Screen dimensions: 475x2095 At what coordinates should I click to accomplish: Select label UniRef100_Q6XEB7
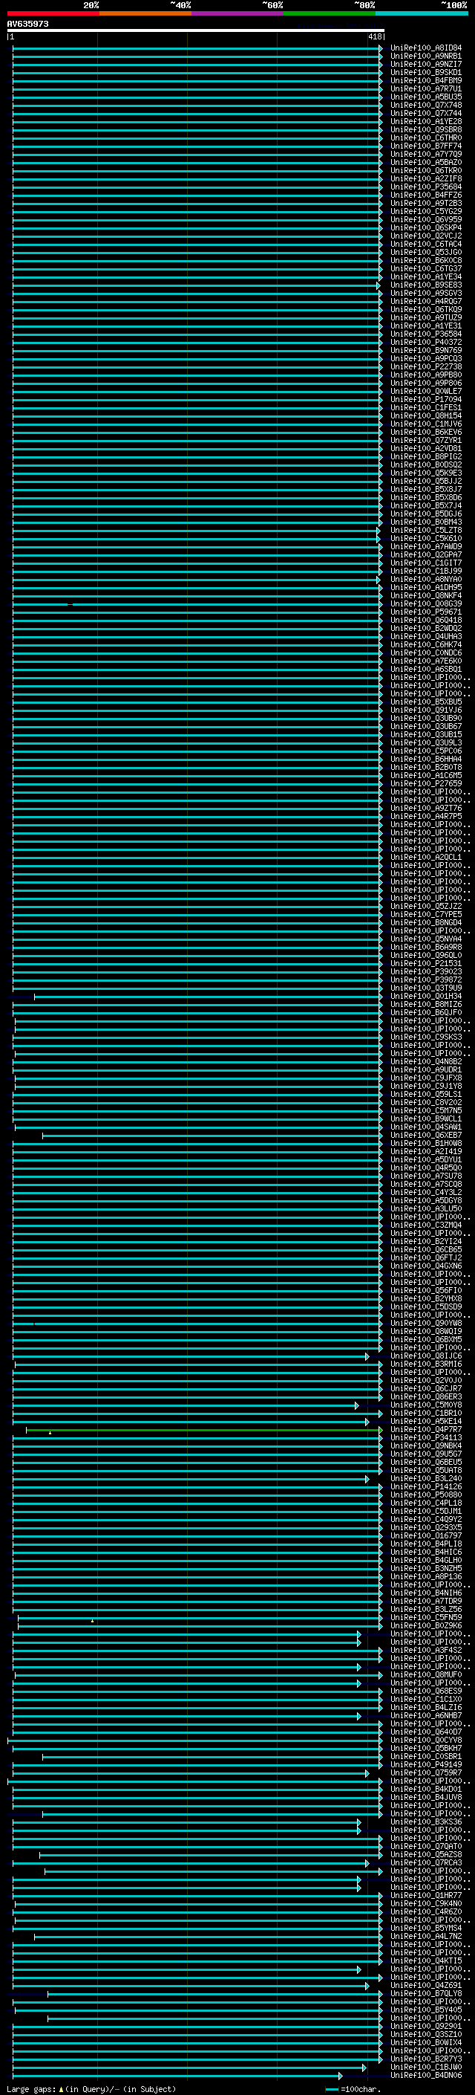425,1136
